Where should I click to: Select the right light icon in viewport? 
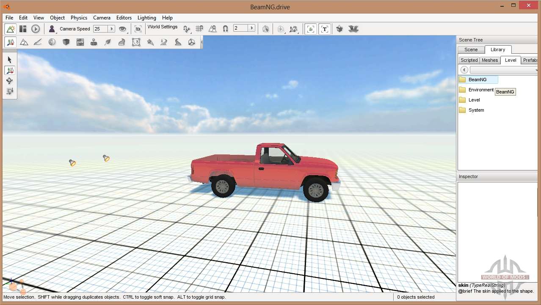106,158
